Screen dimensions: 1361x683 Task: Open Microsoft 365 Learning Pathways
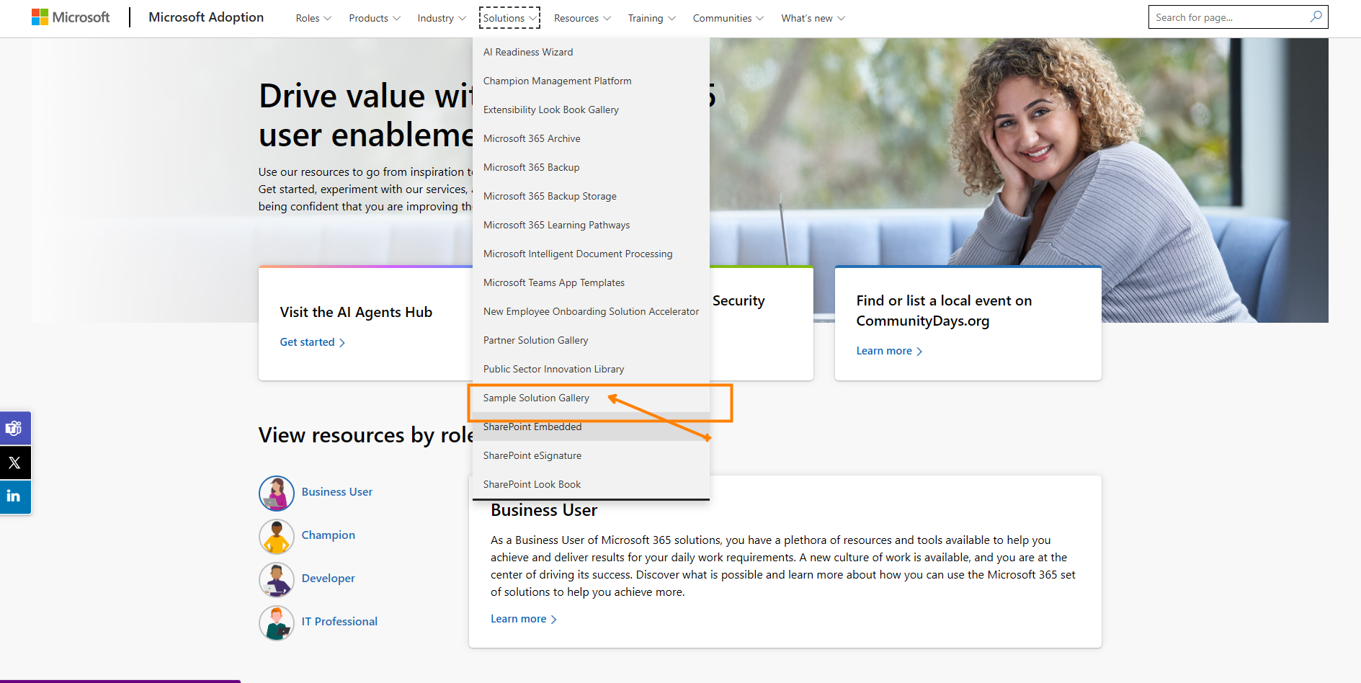(x=591, y=225)
